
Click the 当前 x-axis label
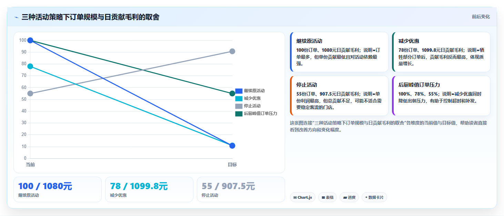coord(30,165)
